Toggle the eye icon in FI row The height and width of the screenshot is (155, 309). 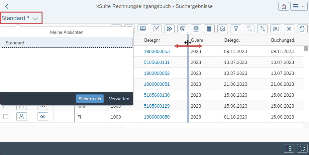pyautogui.click(x=43, y=117)
